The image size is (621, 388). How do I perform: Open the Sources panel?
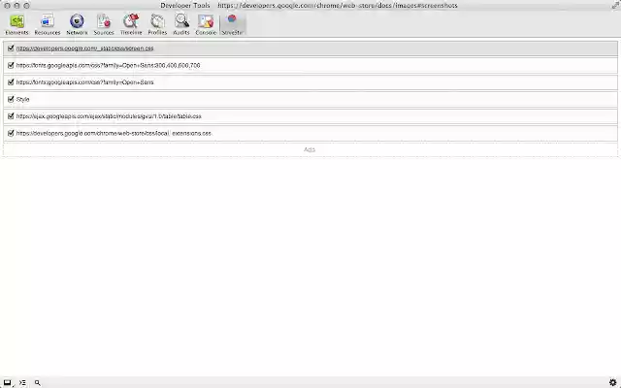104,24
